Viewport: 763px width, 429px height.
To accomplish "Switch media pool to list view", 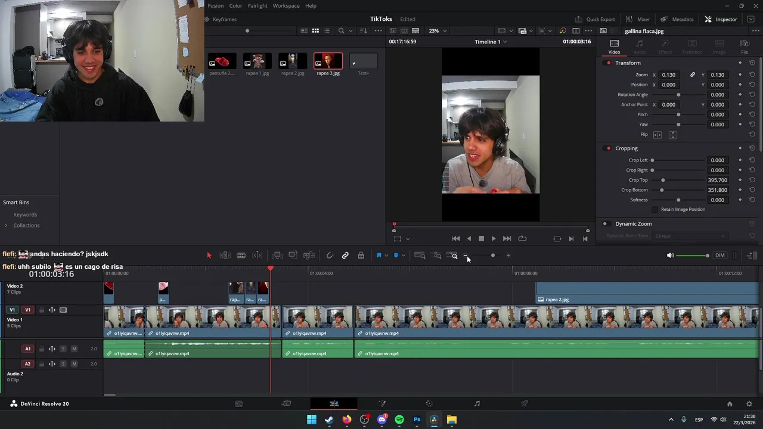I will 327,31.
